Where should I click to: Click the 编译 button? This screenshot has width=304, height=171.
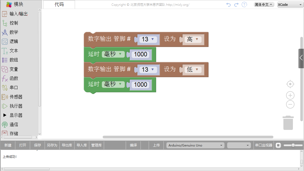(x=133, y=145)
